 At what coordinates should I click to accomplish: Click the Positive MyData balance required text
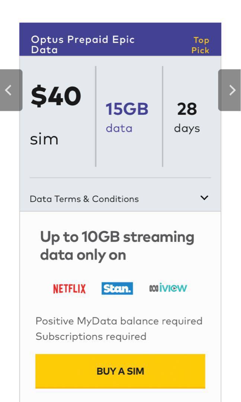tap(119, 321)
